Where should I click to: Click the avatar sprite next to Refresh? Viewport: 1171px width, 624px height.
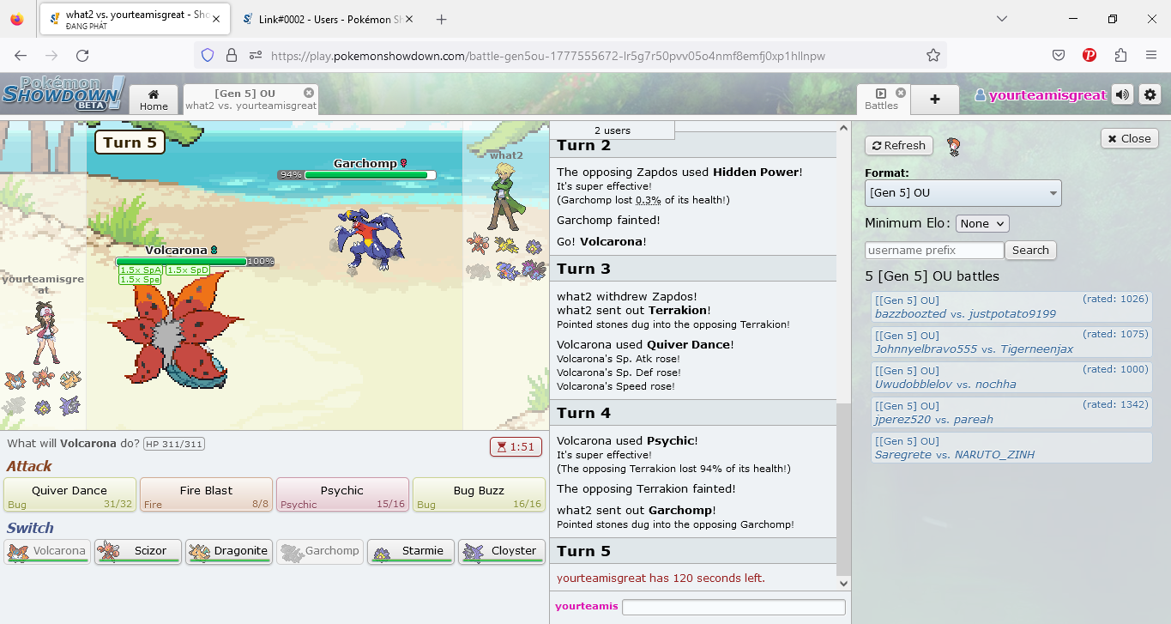pyautogui.click(x=953, y=147)
